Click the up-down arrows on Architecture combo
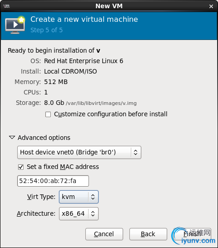 93,213
